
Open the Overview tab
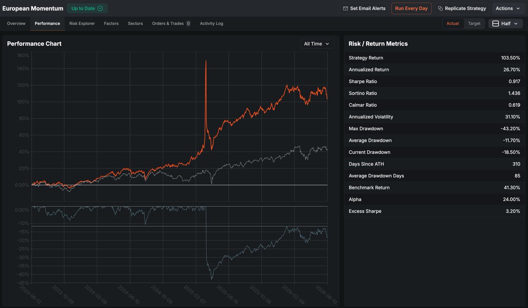[16, 24]
